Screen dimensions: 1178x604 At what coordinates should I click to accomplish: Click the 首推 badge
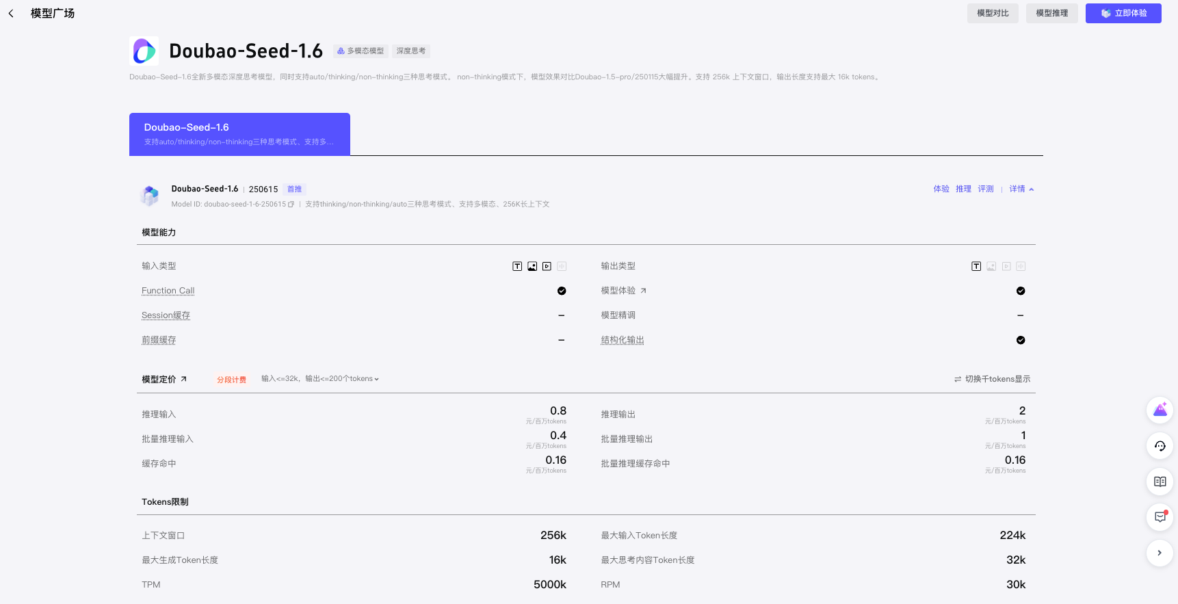(x=294, y=189)
